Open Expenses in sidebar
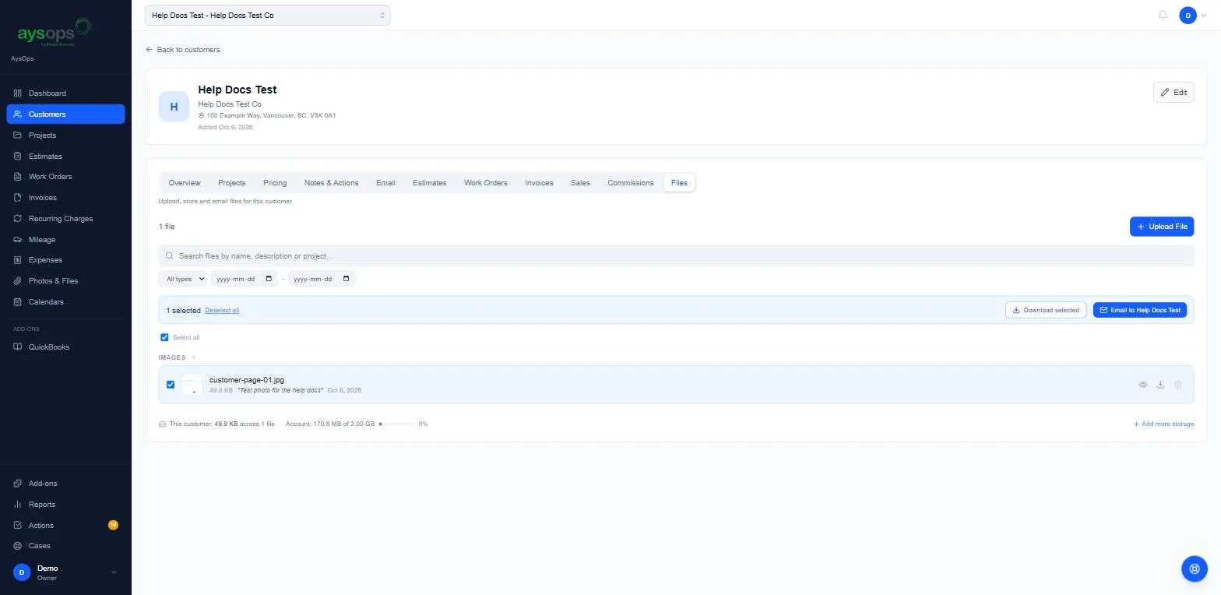 65,260
